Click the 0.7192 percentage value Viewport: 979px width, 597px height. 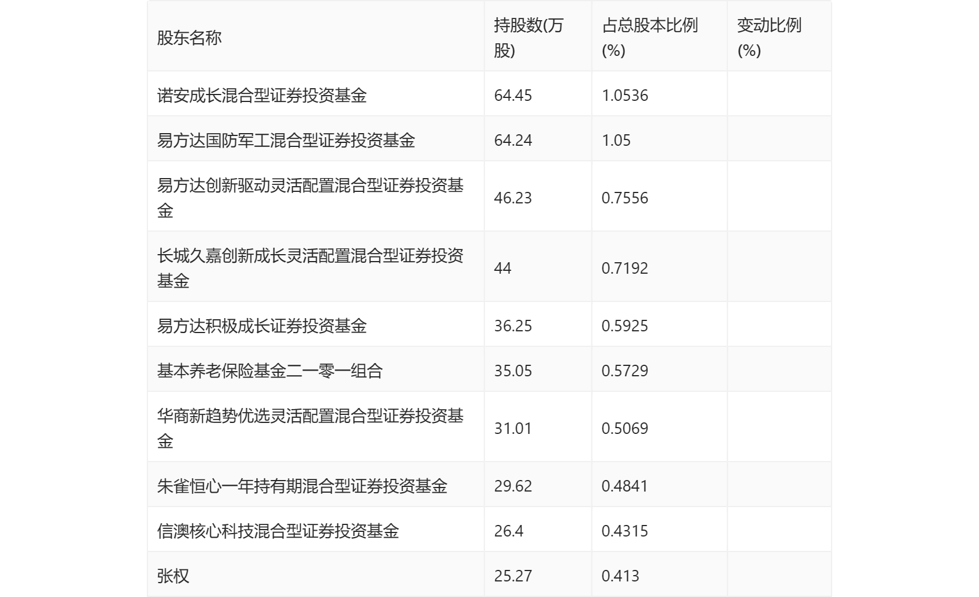coord(625,268)
